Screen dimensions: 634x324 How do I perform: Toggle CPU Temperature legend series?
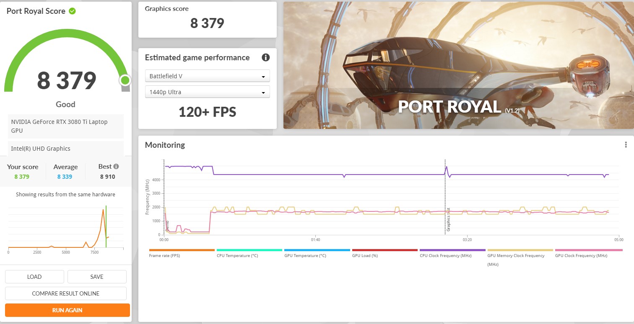237,255
